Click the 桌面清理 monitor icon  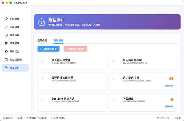6,35
